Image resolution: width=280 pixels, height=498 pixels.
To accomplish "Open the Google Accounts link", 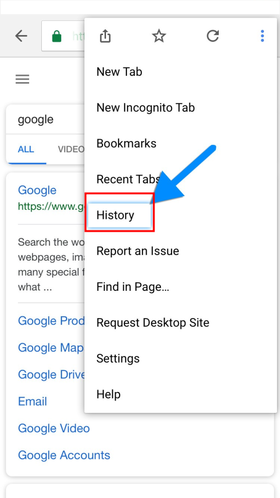I will (64, 455).
